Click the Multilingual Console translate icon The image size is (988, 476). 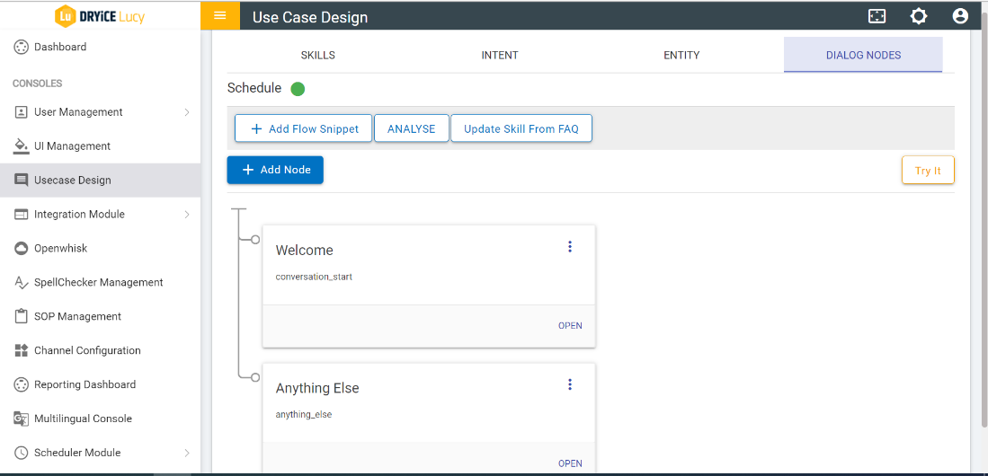[22, 419]
